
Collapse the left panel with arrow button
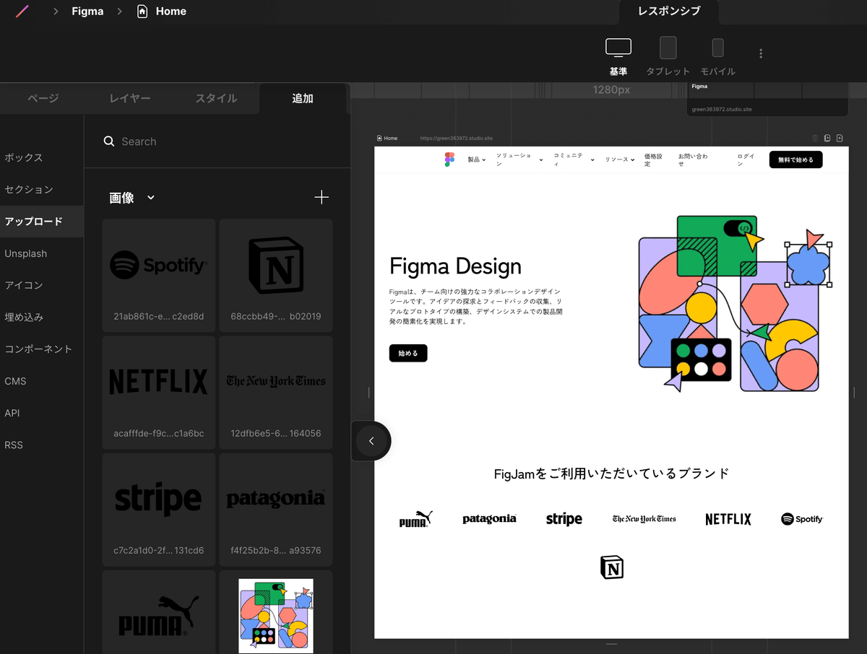click(x=371, y=441)
